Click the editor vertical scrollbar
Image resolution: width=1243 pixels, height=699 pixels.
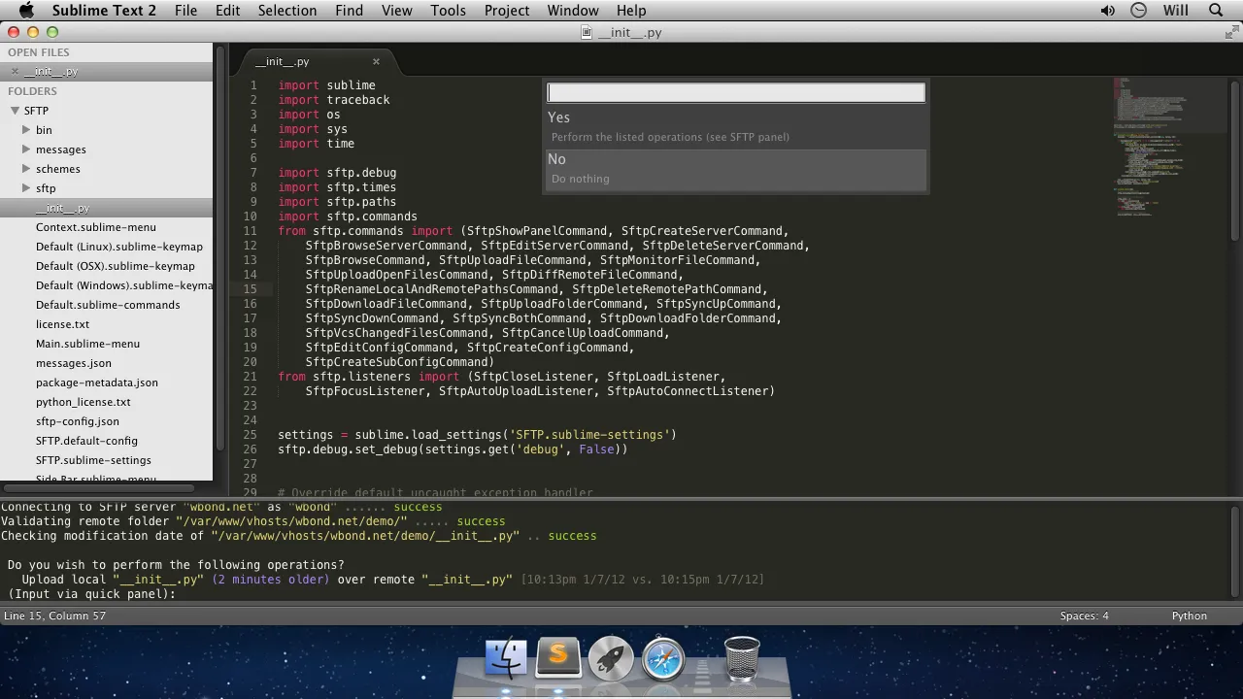point(1235,160)
